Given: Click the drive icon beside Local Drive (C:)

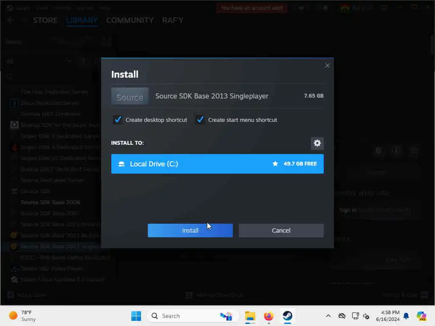Looking at the screenshot, I should [x=121, y=164].
